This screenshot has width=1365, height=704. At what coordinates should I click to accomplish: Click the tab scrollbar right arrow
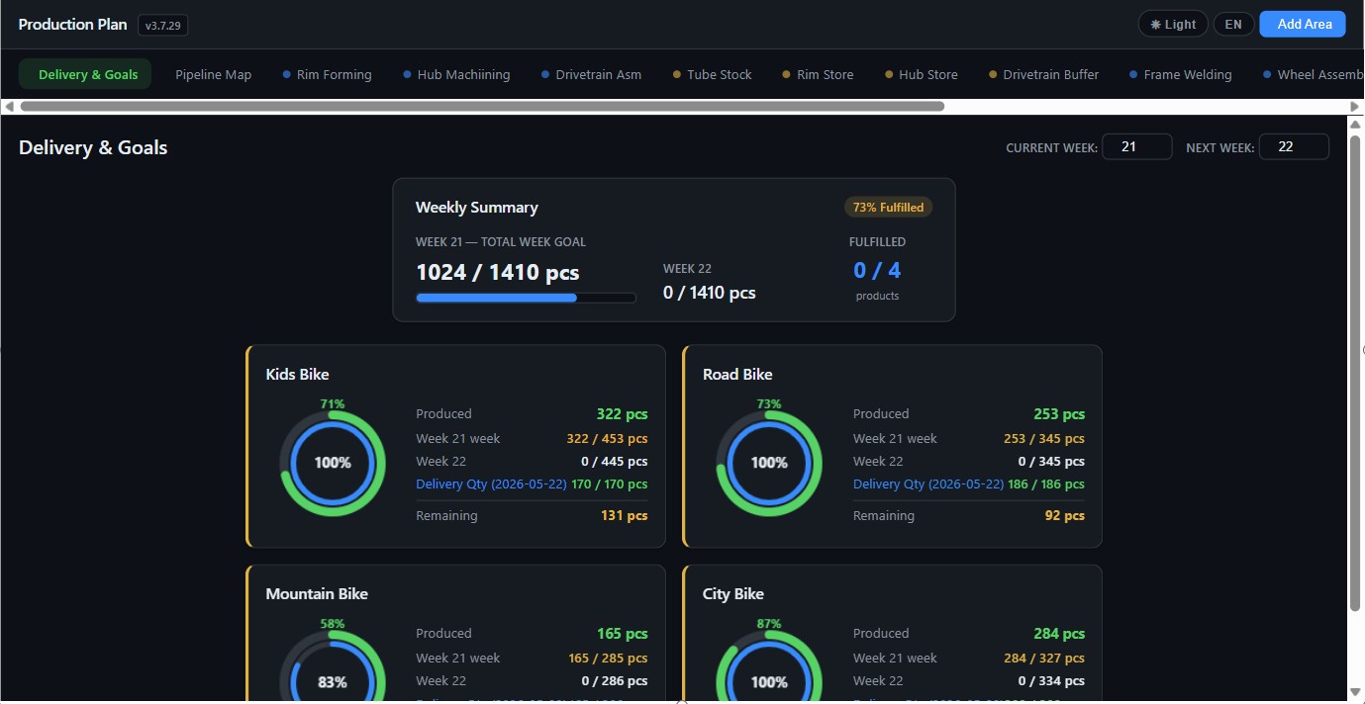(1355, 106)
